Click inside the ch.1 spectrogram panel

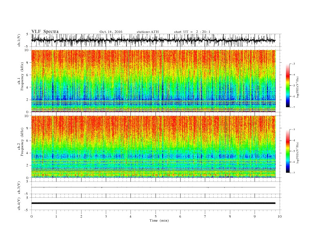(153, 81)
